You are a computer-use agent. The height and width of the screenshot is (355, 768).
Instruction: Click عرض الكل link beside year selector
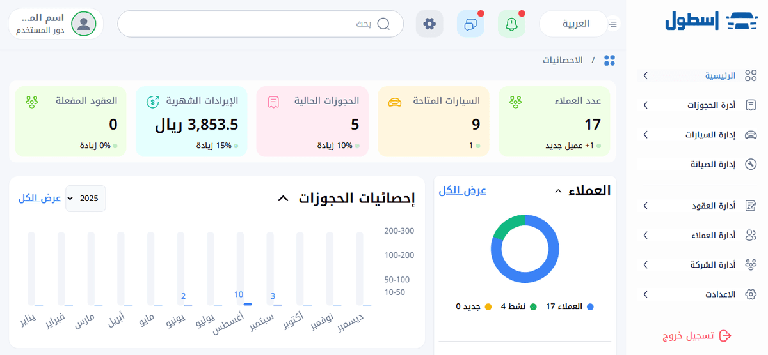pyautogui.click(x=40, y=198)
